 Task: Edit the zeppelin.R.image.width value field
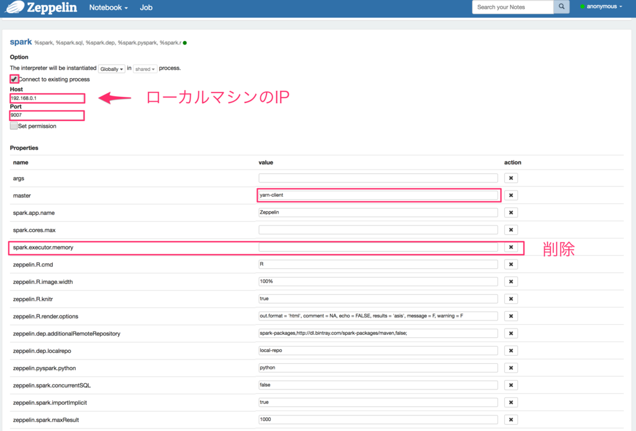point(378,281)
